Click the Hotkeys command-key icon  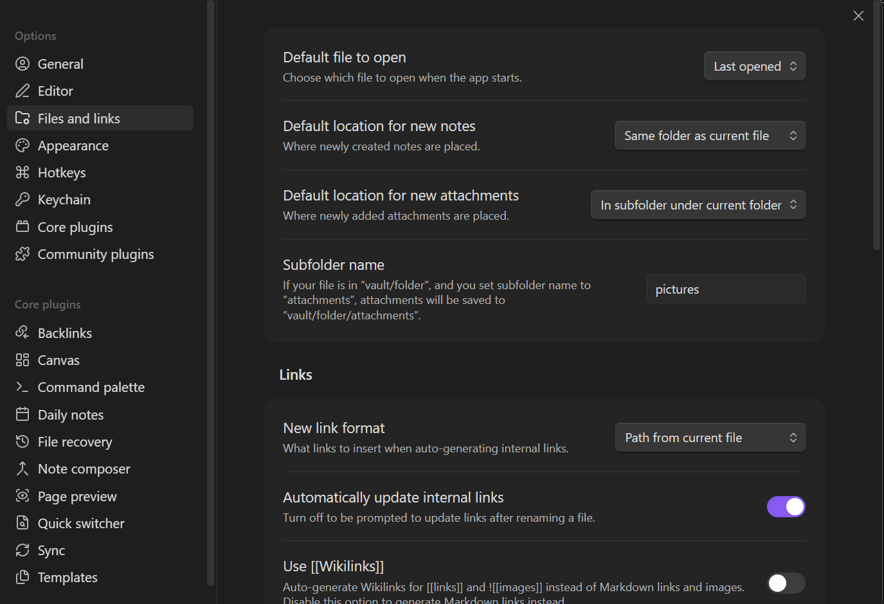tap(23, 172)
